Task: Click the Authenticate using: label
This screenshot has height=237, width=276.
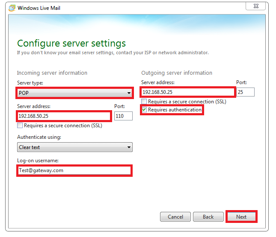Action: click(39, 137)
